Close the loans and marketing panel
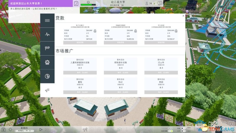 coord(183,16)
